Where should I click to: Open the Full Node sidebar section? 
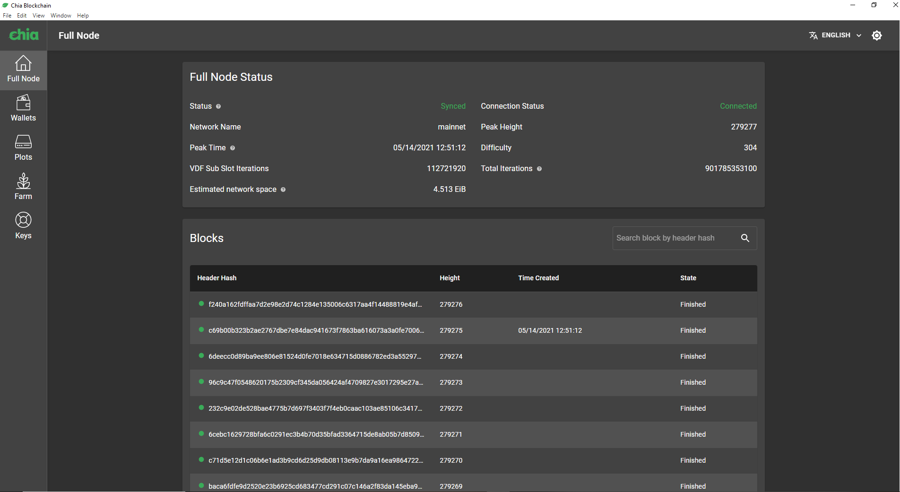[x=23, y=70]
